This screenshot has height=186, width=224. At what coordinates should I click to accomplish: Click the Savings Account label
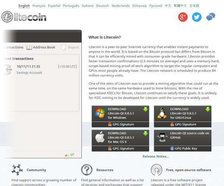[29, 73]
